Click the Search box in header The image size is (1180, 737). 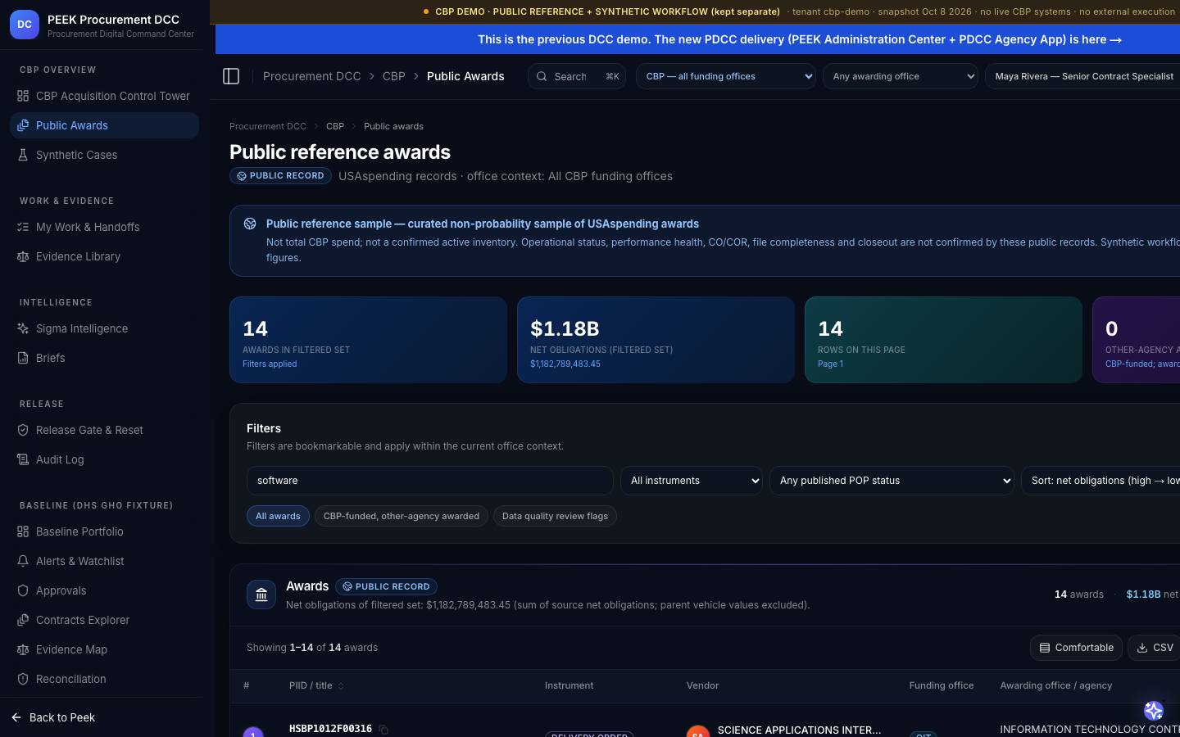coord(577,76)
